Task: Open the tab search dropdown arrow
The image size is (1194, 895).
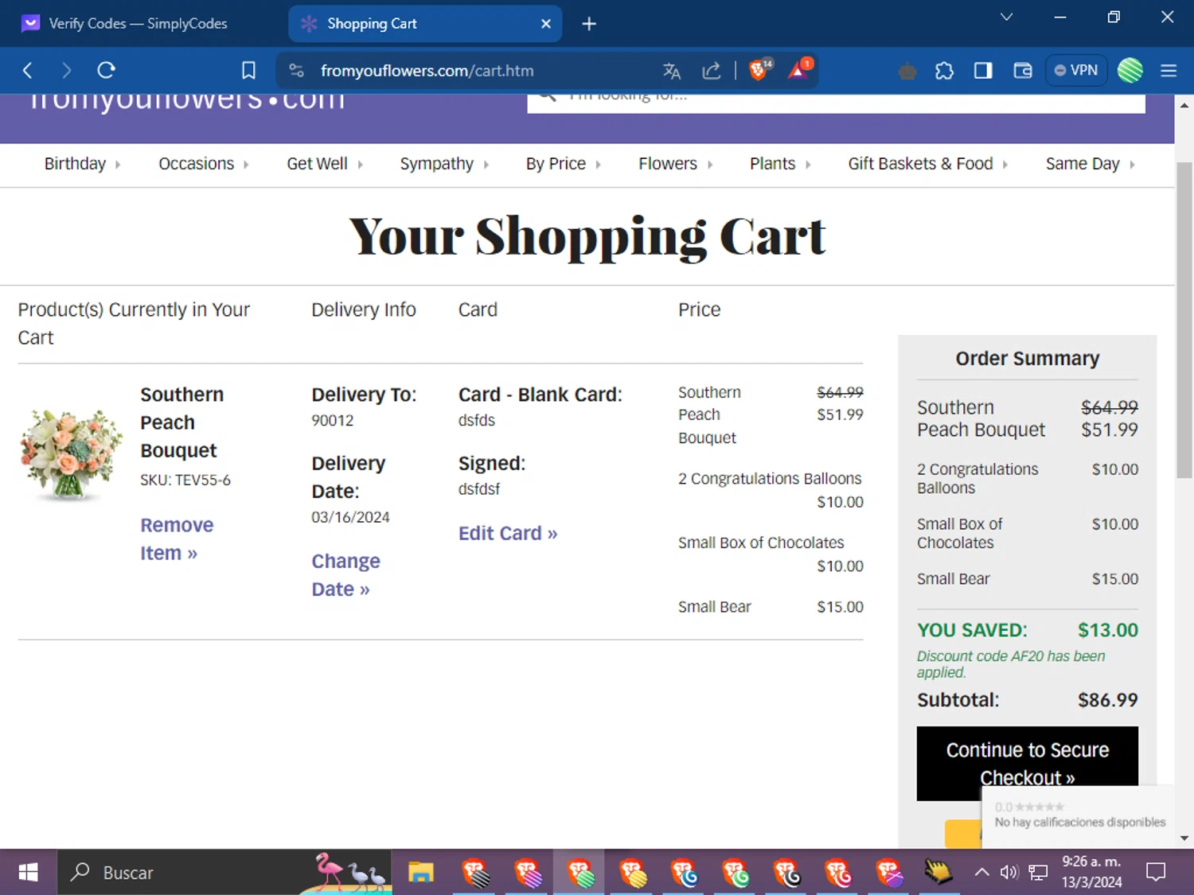Action: click(x=1006, y=17)
